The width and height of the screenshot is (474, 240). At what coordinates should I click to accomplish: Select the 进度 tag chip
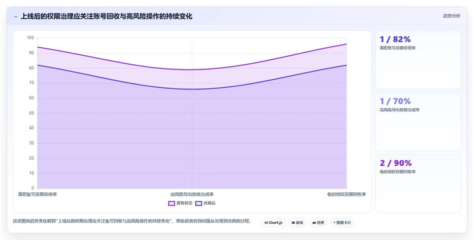tap(318, 223)
